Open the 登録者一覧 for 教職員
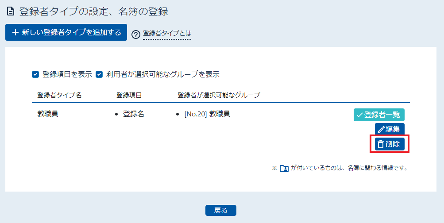The image size is (444, 223). pos(379,115)
